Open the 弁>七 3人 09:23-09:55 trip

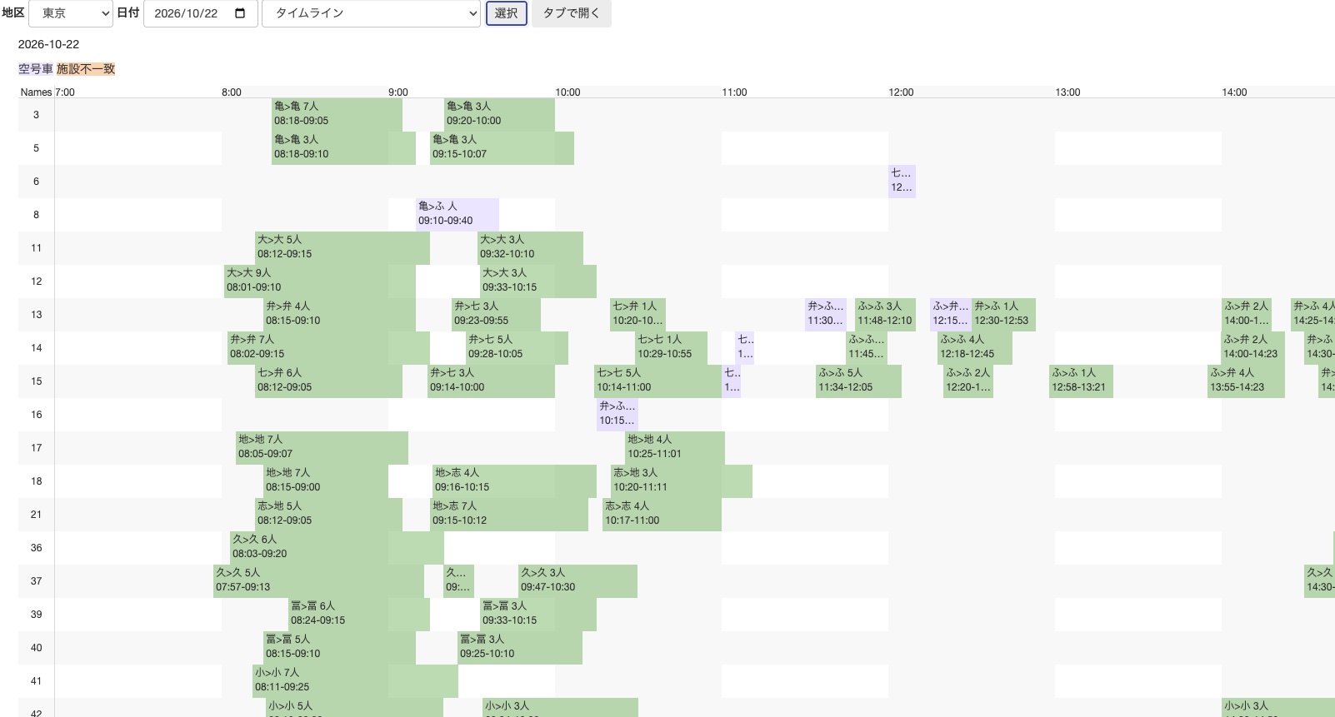pos(497,314)
